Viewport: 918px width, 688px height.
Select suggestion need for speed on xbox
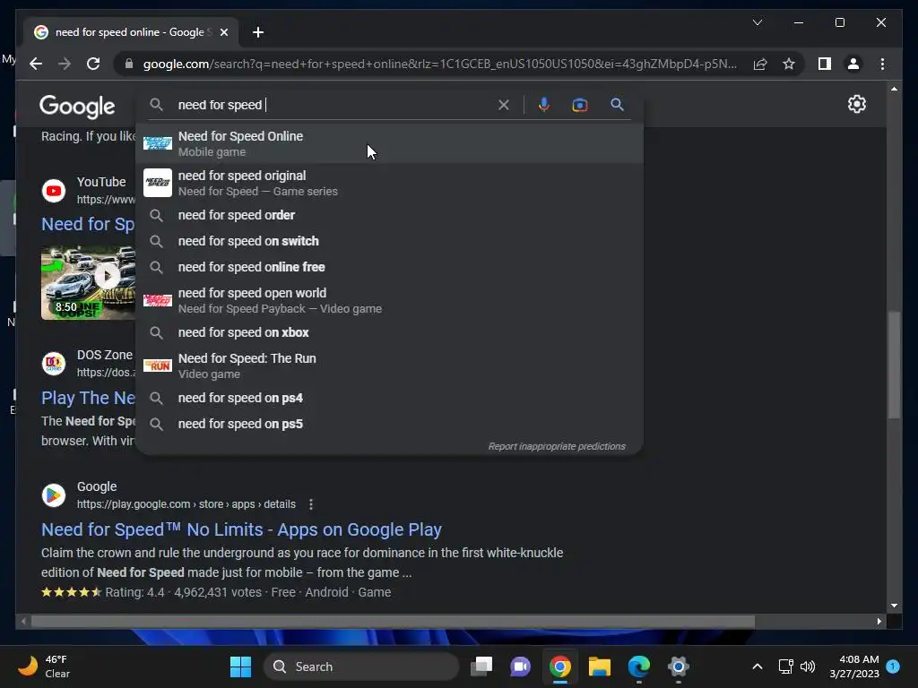tap(389, 332)
